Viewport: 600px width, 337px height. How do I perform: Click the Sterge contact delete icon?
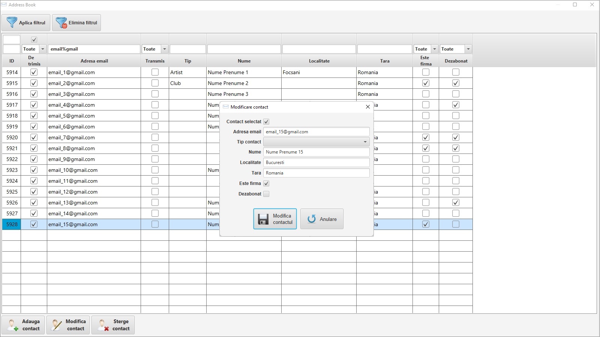tap(102, 325)
